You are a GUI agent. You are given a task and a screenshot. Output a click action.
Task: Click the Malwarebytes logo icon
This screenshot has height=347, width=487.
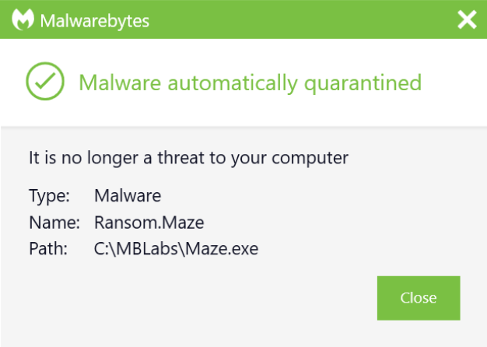pos(23,19)
